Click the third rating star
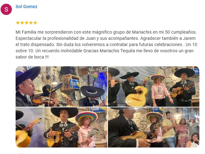The width and height of the screenshot is (205, 154). point(27,23)
